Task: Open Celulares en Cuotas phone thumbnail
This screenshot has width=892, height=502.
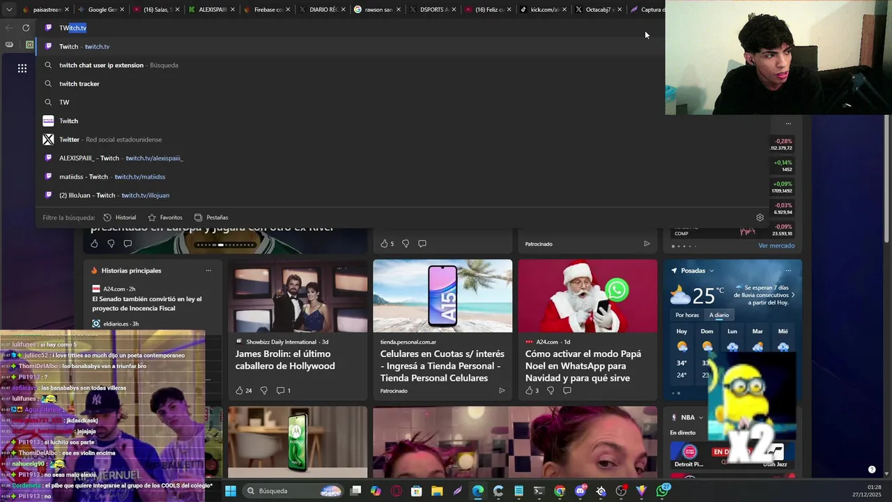Action: (443, 296)
